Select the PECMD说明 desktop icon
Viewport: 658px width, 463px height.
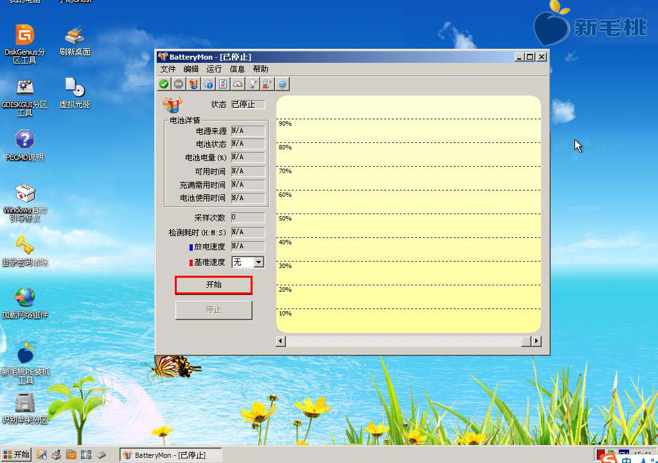(25, 146)
